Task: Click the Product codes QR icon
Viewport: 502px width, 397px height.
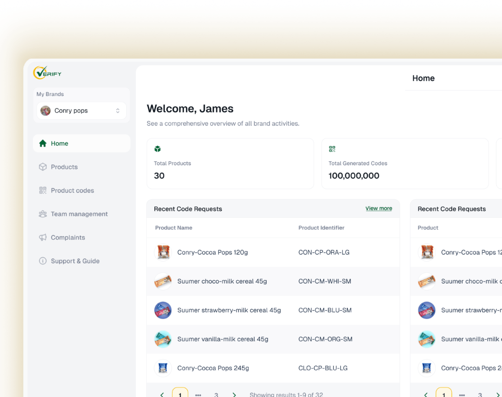Action: click(43, 190)
